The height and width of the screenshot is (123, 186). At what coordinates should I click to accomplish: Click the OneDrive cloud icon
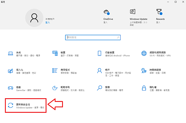107,12
